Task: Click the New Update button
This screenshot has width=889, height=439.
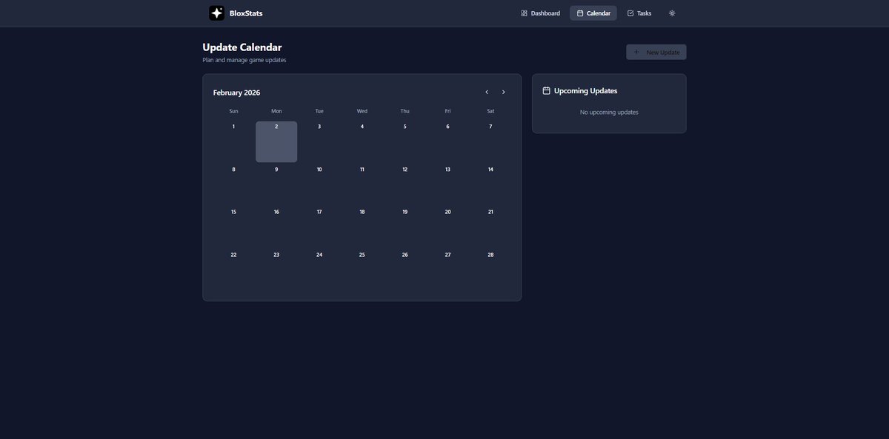Action: pyautogui.click(x=656, y=52)
